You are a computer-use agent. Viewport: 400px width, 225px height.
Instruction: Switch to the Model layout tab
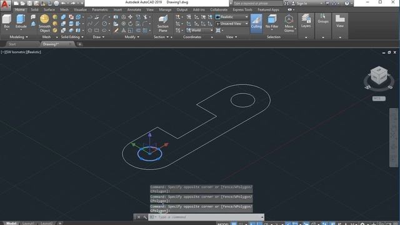tap(11, 224)
